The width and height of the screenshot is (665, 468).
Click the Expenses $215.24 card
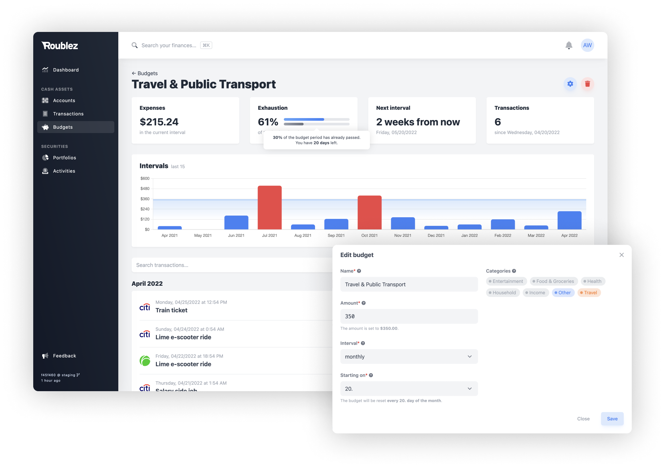click(x=185, y=120)
